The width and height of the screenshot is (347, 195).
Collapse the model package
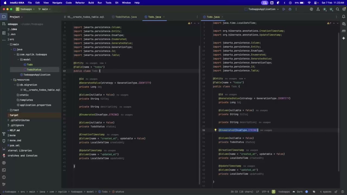click(x=18, y=60)
